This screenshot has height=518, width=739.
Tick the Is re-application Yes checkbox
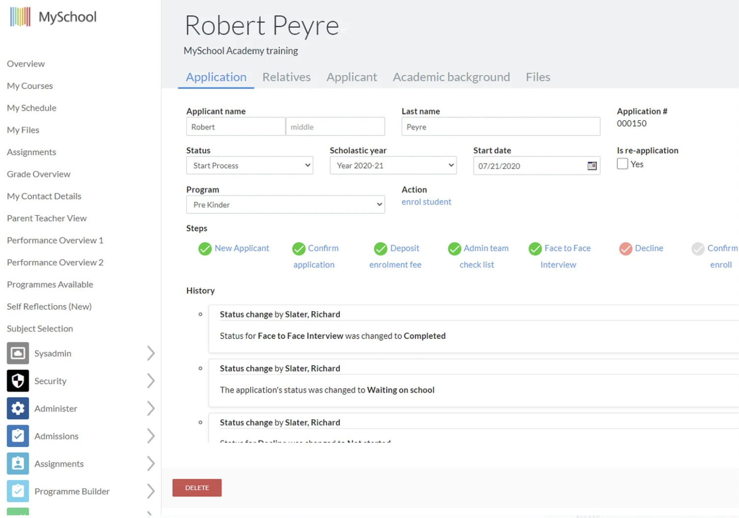622,164
